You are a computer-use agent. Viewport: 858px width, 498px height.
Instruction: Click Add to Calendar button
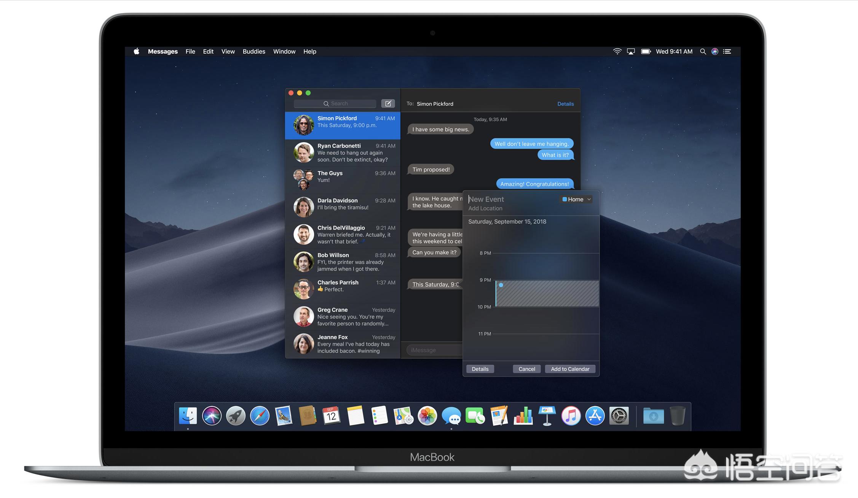pyautogui.click(x=570, y=369)
